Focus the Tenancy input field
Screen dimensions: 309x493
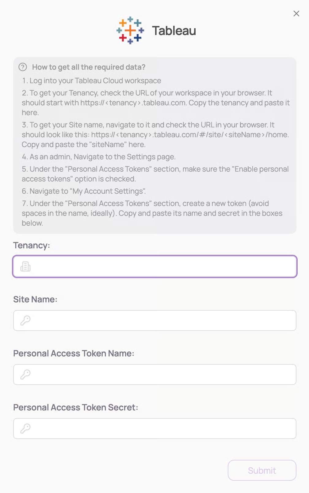click(162, 266)
